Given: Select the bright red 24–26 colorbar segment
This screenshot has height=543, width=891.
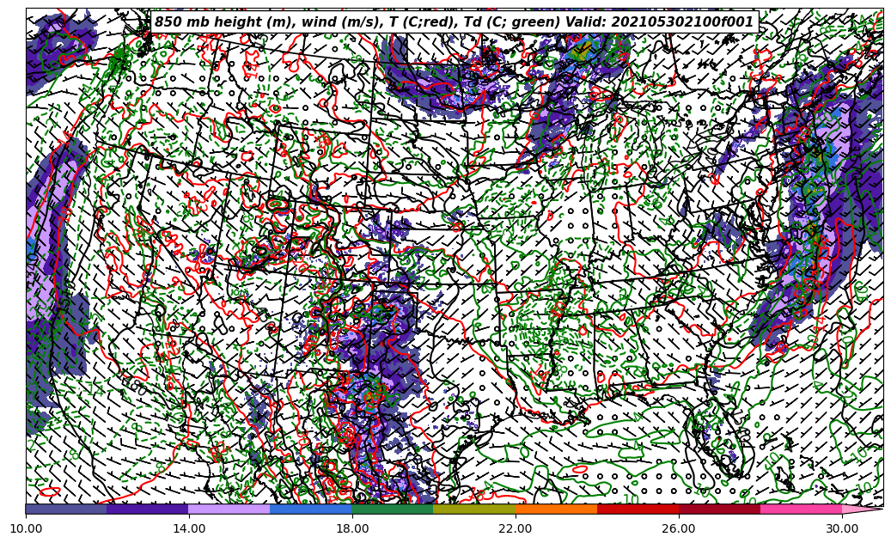Looking at the screenshot, I should click(638, 509).
